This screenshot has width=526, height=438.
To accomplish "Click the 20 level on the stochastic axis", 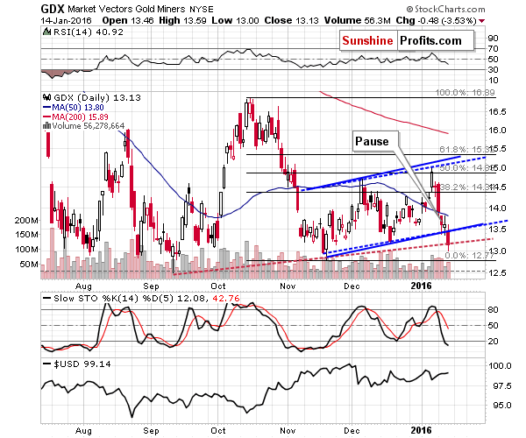I will point(493,342).
